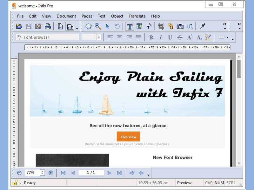This screenshot has width=254, height=190.
Task: Expand the formatting toolbar options arrow
Action: (233, 39)
